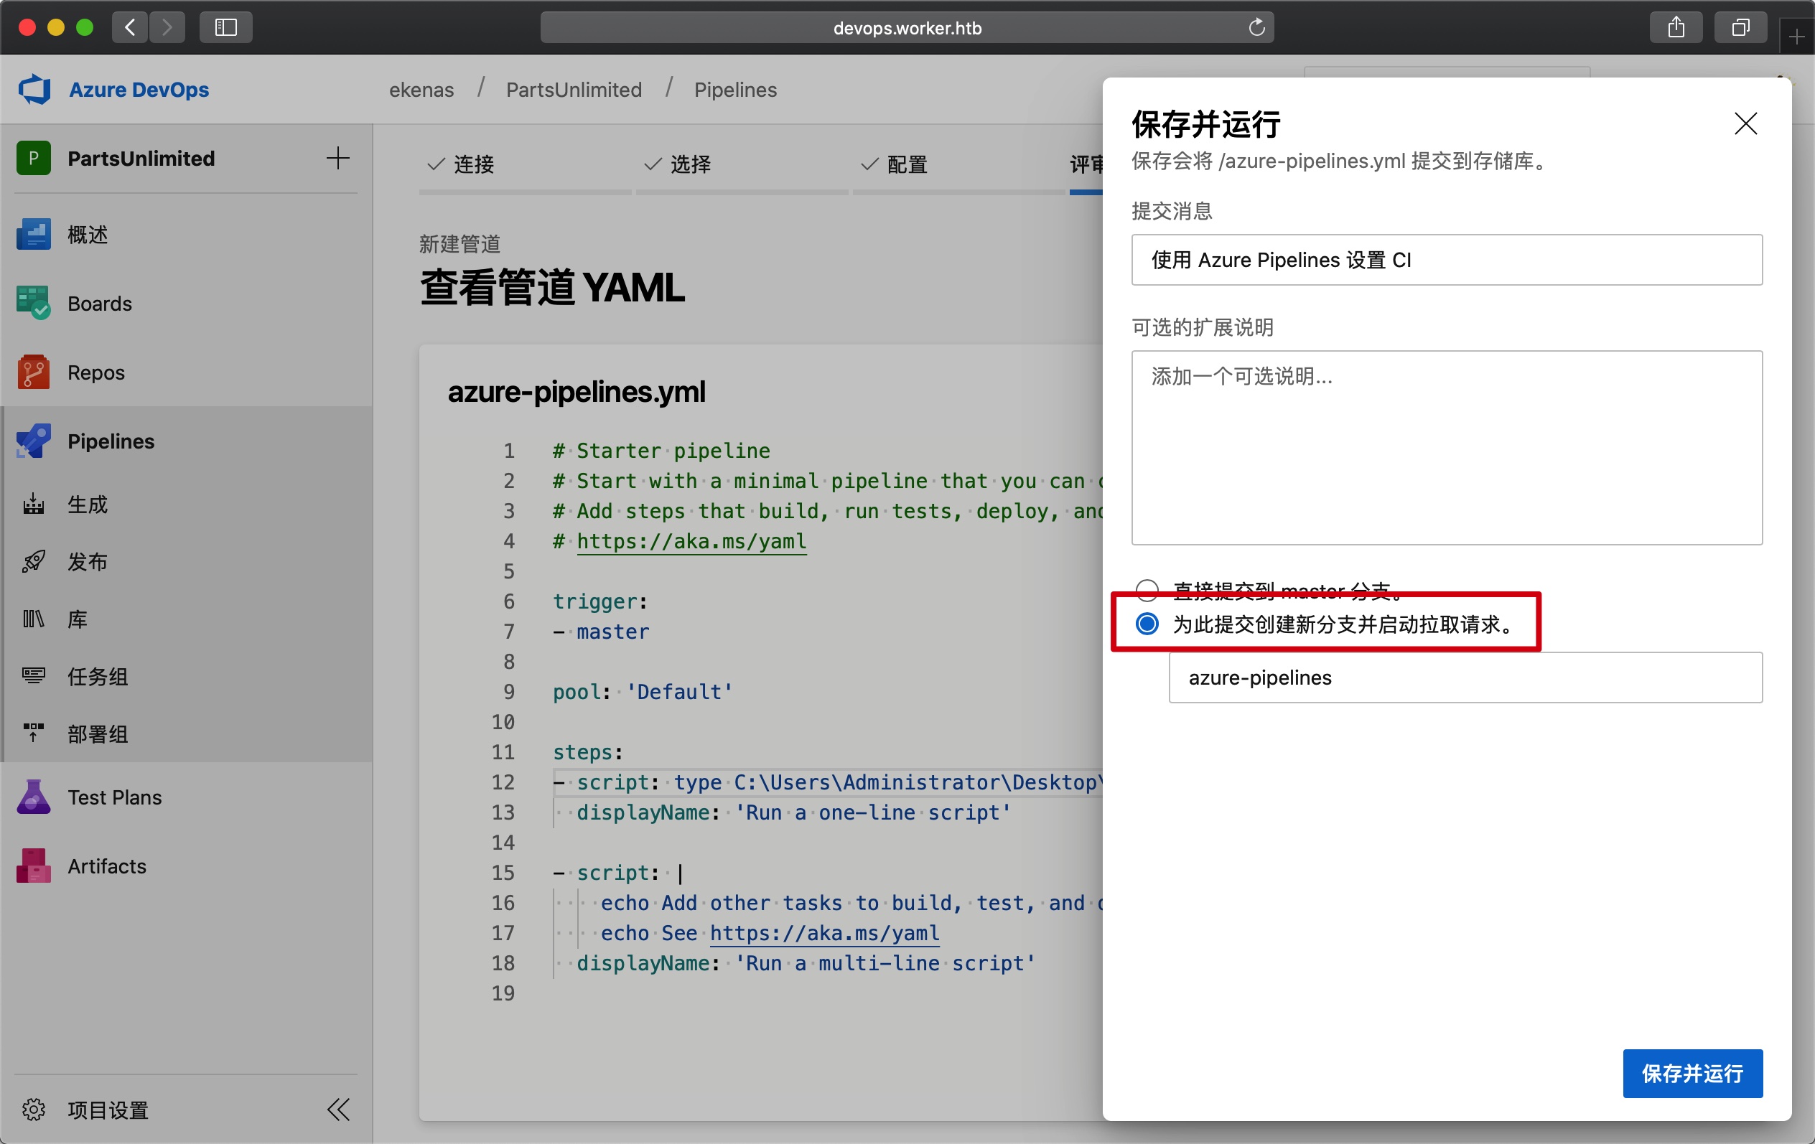Image resolution: width=1815 pixels, height=1144 pixels.
Task: Collapse the left navigation with double chevron
Action: (338, 1110)
